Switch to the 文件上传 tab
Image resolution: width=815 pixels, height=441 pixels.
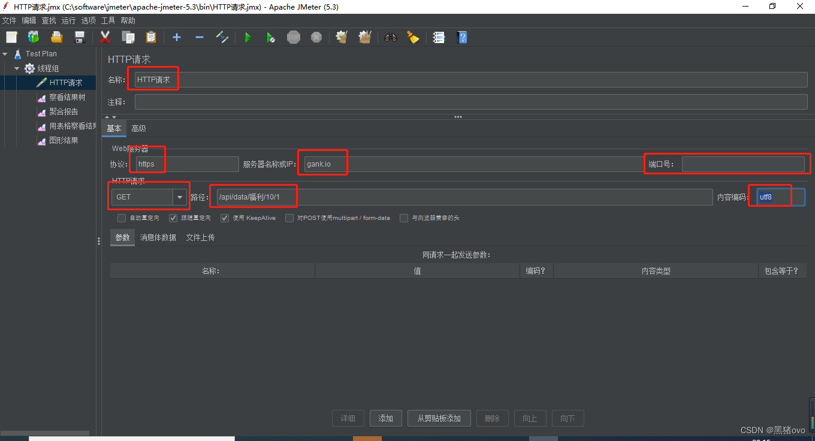[x=200, y=238]
